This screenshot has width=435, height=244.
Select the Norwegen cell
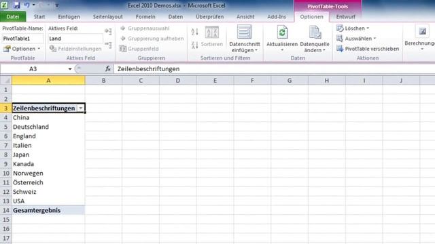(x=48, y=174)
